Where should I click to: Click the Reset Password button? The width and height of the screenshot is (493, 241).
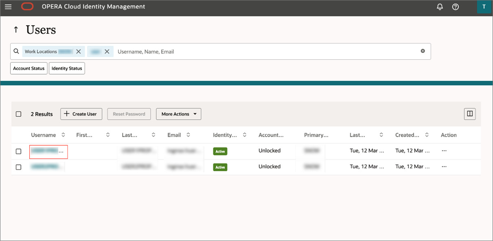129,114
